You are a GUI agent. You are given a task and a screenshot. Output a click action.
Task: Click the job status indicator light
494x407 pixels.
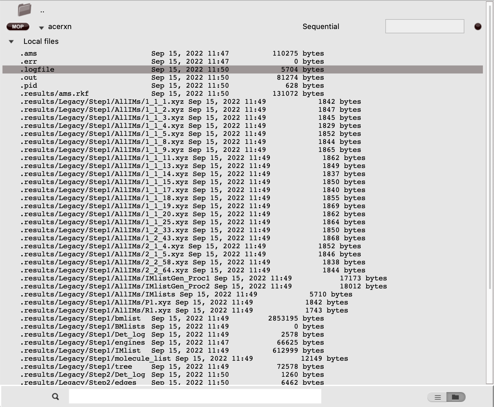477,27
